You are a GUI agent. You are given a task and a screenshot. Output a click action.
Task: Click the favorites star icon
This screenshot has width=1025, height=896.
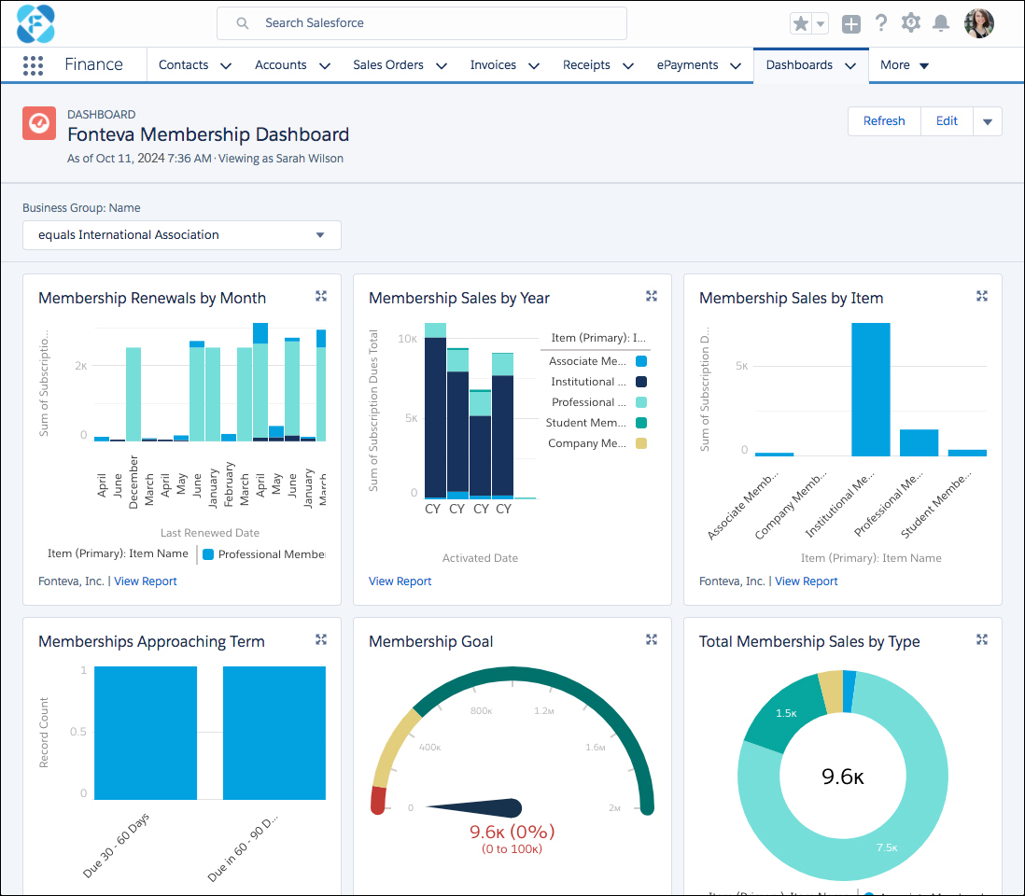(x=800, y=22)
